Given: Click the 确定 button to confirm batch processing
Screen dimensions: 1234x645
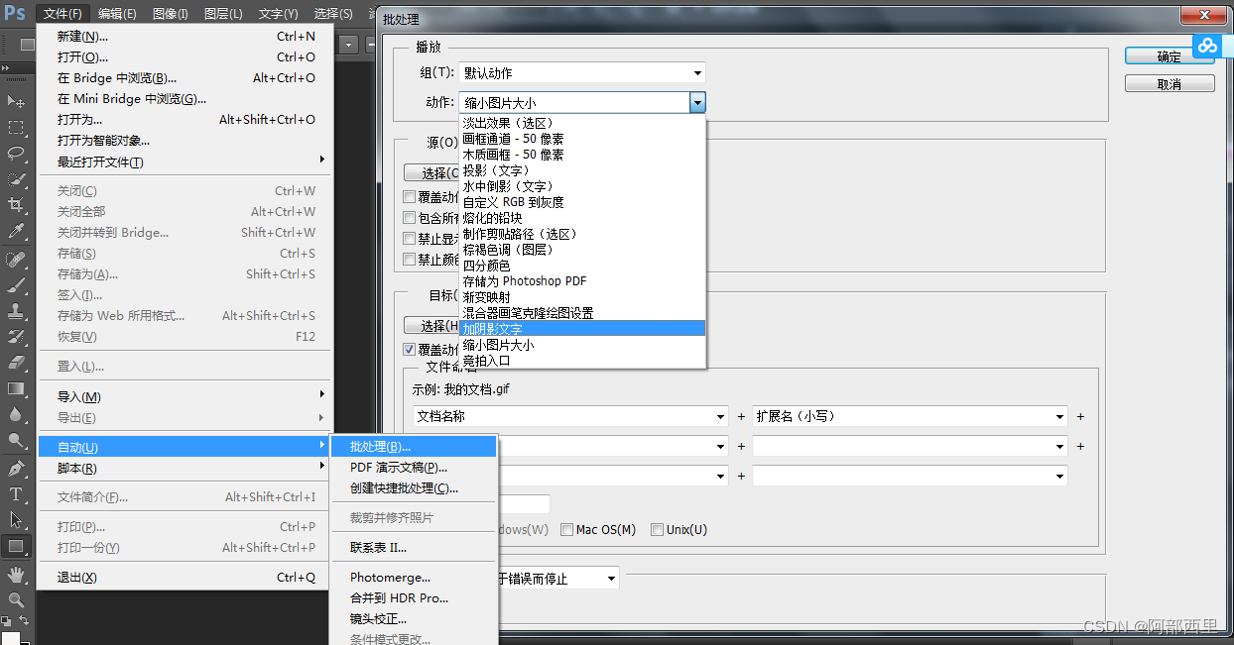Looking at the screenshot, I should (x=1169, y=56).
